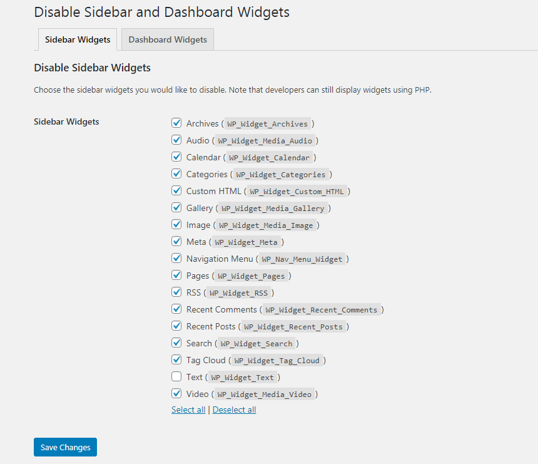Viewport: 538px width, 464px height.
Task: Uncheck the Audio widget checkbox
Action: pos(176,140)
